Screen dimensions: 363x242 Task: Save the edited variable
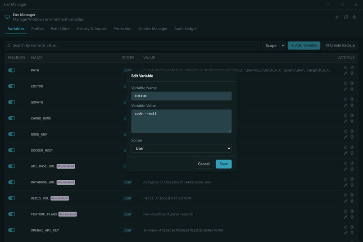click(x=223, y=164)
